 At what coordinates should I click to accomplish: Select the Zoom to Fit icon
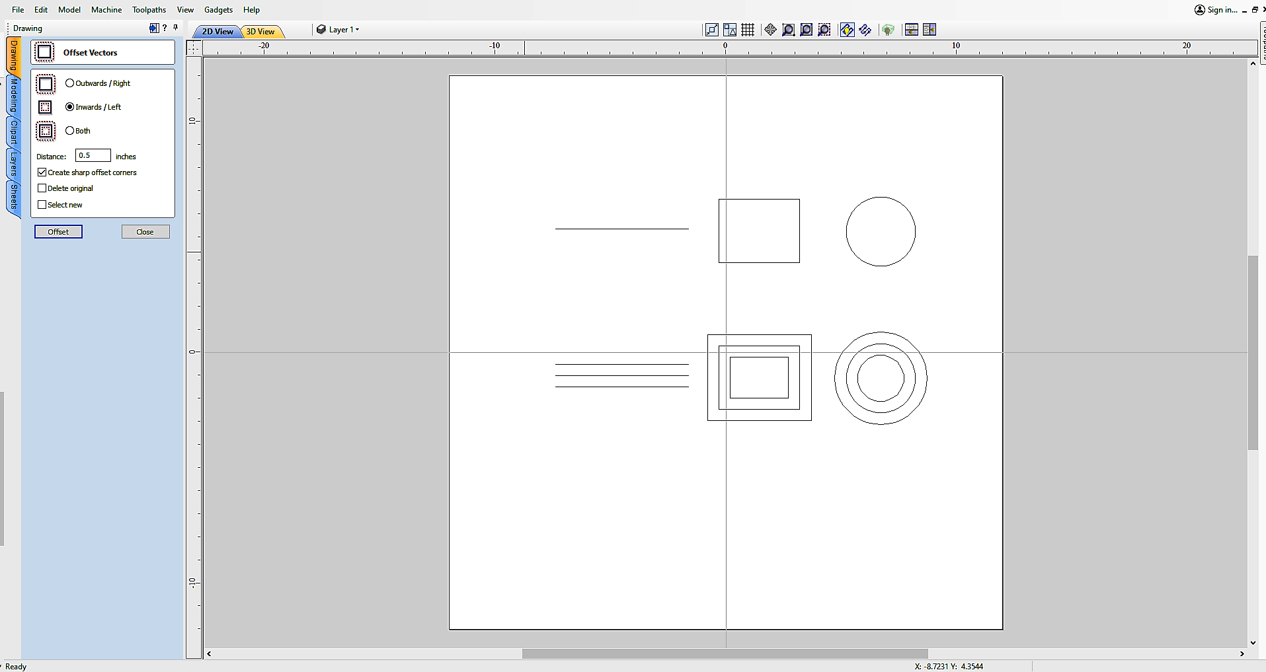click(712, 29)
